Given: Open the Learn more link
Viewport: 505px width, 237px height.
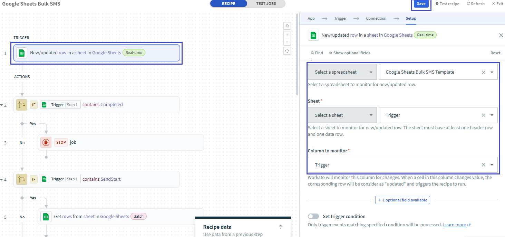Looking at the screenshot, I should 457,225.
